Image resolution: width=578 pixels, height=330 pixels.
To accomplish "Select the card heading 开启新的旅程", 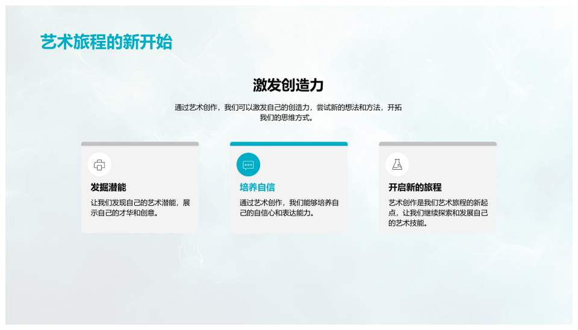I will [415, 187].
